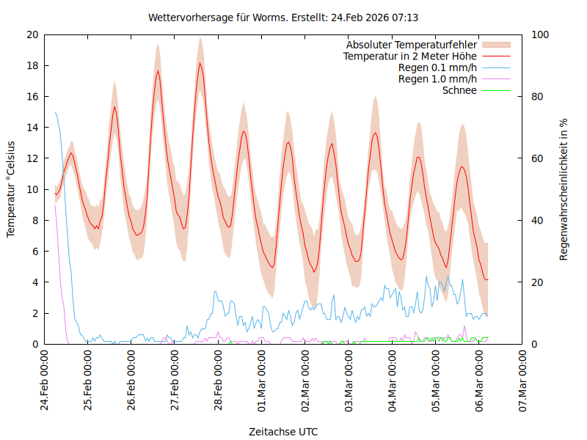Click the "Schnee" legend entry
The image size is (587, 440).
click(x=459, y=90)
